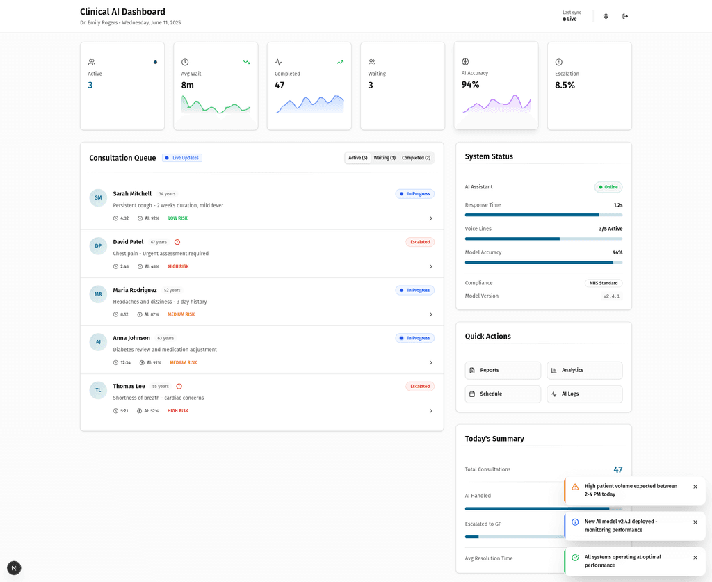
Task: Dismiss the high patient volume notification
Action: (x=695, y=487)
